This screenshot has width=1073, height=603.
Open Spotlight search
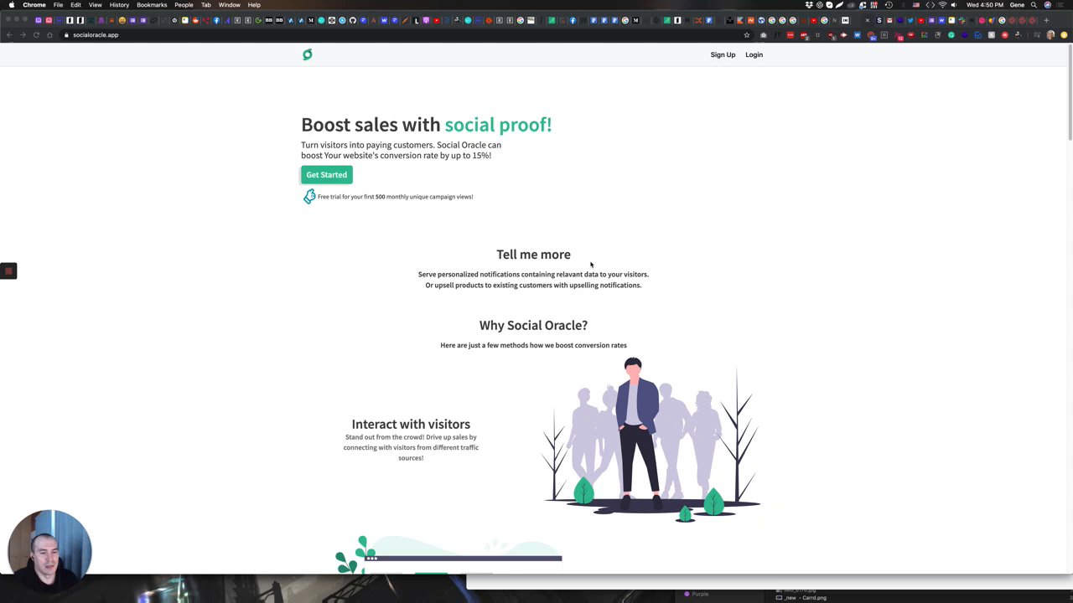coord(1035,5)
